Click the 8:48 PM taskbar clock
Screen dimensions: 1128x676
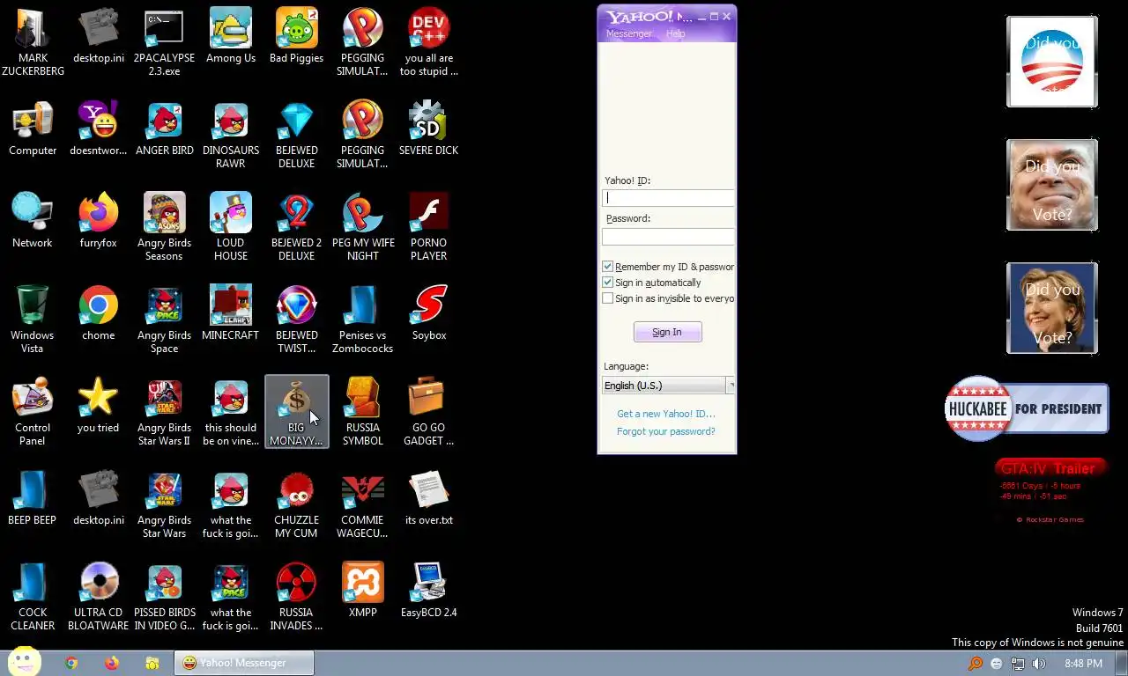1083,664
